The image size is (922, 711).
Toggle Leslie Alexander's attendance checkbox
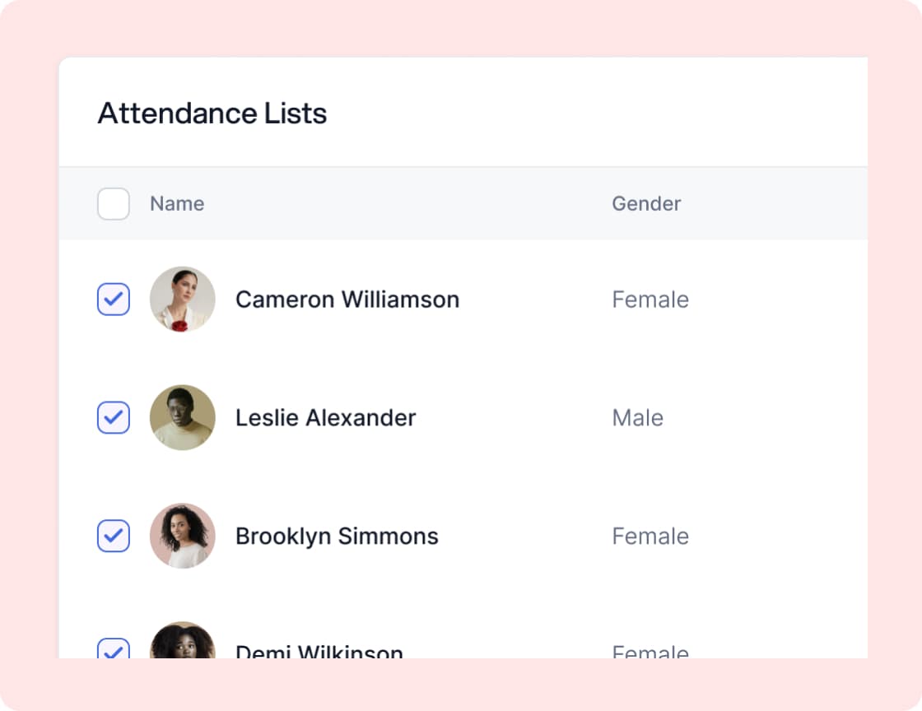(113, 418)
